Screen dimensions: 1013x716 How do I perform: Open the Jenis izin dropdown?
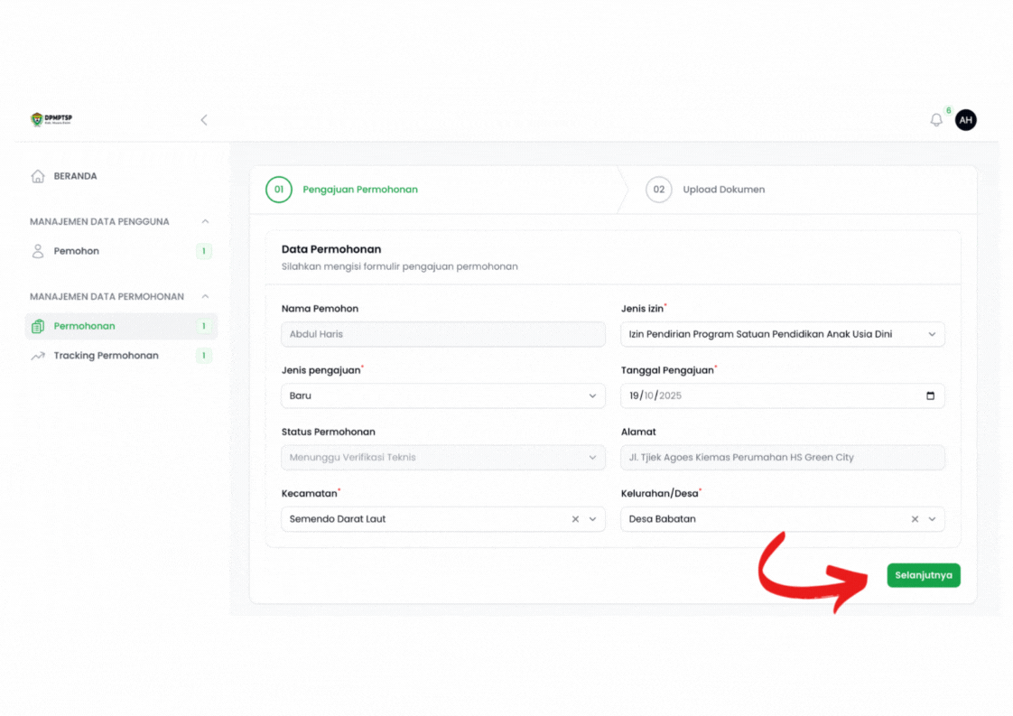(x=782, y=334)
